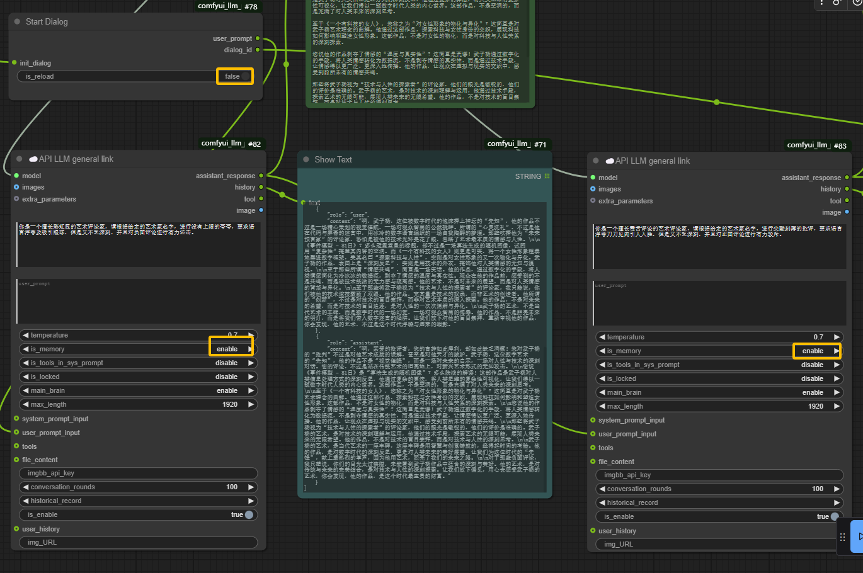Advance is_memory option with right arrow in node #82
The width and height of the screenshot is (863, 573).
coord(251,349)
